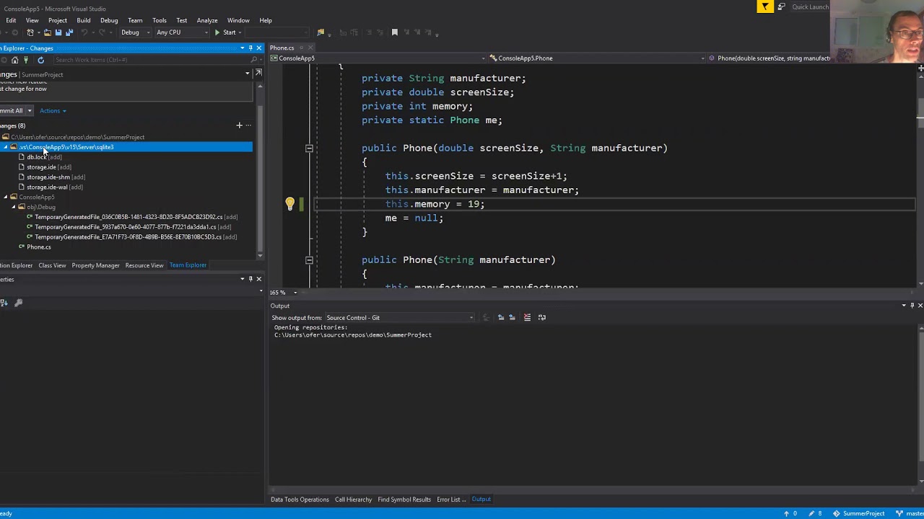The width and height of the screenshot is (924, 519).
Task: Click the Manage Connections plug icon
Action: click(x=26, y=60)
